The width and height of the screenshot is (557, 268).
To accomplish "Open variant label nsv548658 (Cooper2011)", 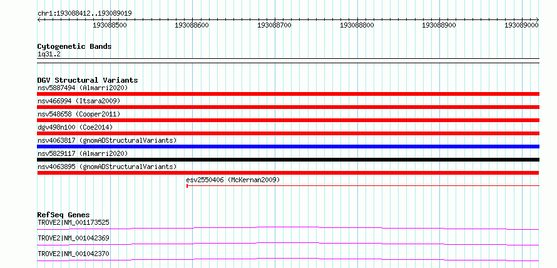I will 79,114.
